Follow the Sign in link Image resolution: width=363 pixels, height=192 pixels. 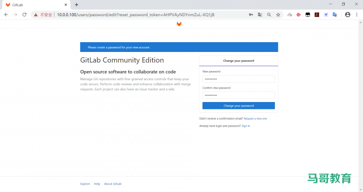[246, 126]
